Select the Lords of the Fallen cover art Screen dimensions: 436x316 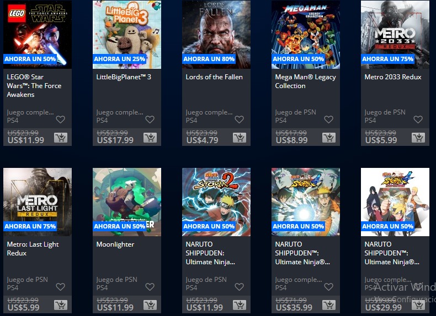click(x=216, y=34)
